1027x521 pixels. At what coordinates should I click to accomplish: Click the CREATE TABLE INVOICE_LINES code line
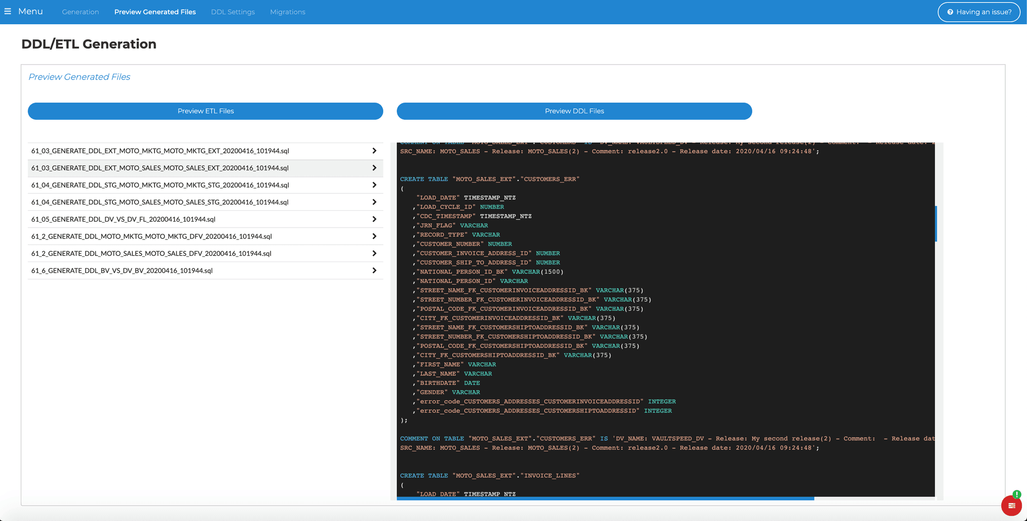point(490,475)
